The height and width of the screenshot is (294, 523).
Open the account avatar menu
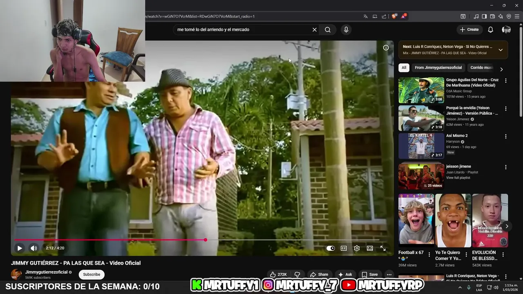click(x=506, y=29)
